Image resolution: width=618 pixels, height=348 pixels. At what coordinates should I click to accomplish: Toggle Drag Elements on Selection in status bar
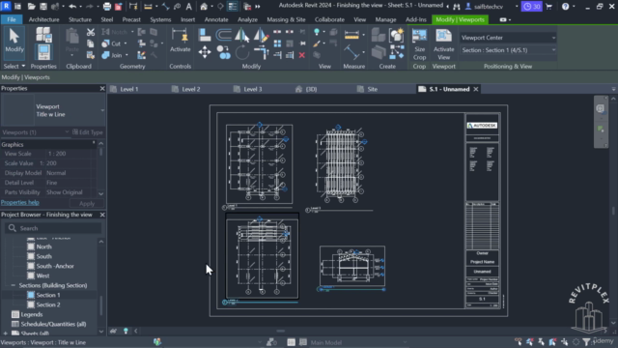point(564,342)
